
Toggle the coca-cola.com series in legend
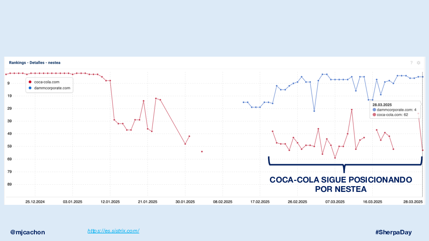click(46, 82)
